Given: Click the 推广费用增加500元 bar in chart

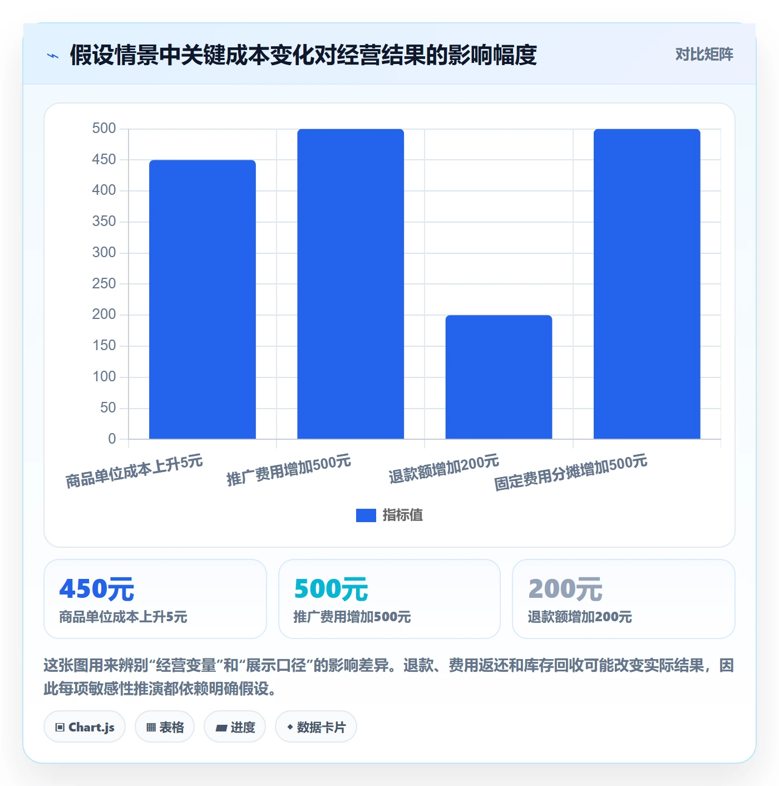Looking at the screenshot, I should [351, 284].
